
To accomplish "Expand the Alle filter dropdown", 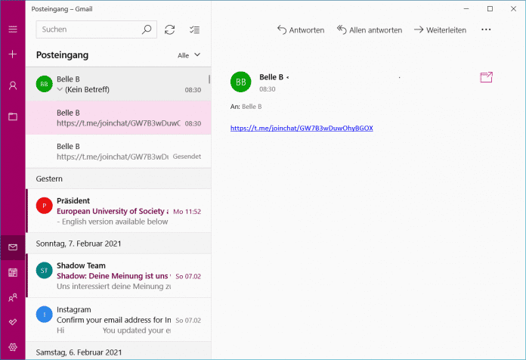I will coord(189,55).
